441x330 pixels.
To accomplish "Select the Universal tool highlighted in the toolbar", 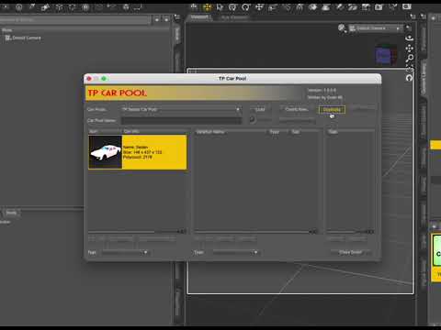I will coord(207,7).
